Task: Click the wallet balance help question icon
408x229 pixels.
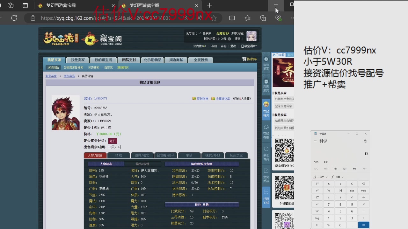Action: (229, 39)
